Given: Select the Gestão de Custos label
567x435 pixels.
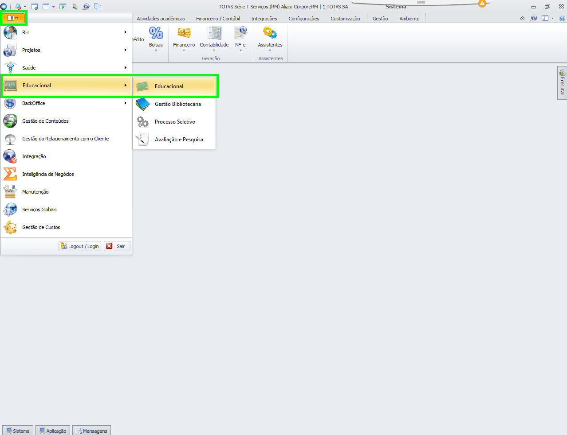Looking at the screenshot, I should 41,227.
